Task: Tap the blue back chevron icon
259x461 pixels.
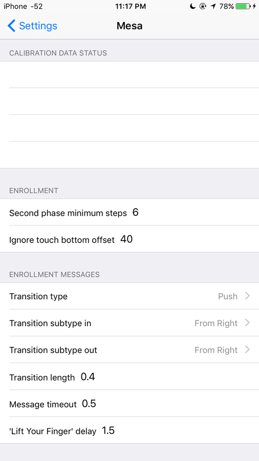Action: click(11, 26)
